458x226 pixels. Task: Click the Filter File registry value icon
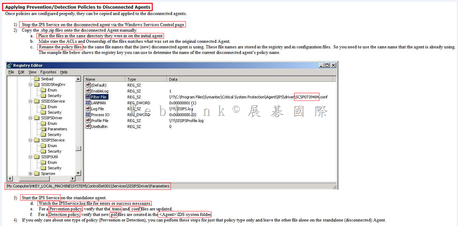tap(88, 96)
